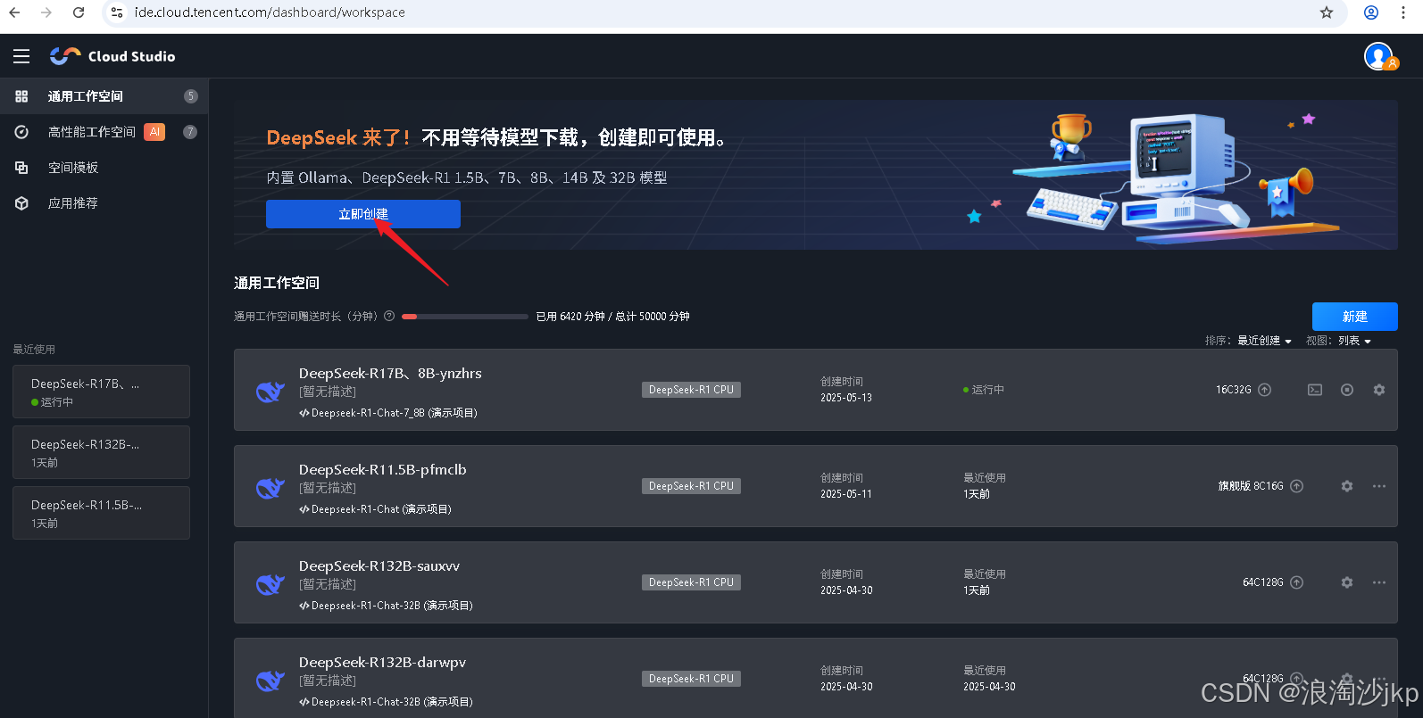Click upgrade arrow in DeepSeek-R132B-sauxvv row
Screen dimensions: 1423x718
pos(1297,582)
